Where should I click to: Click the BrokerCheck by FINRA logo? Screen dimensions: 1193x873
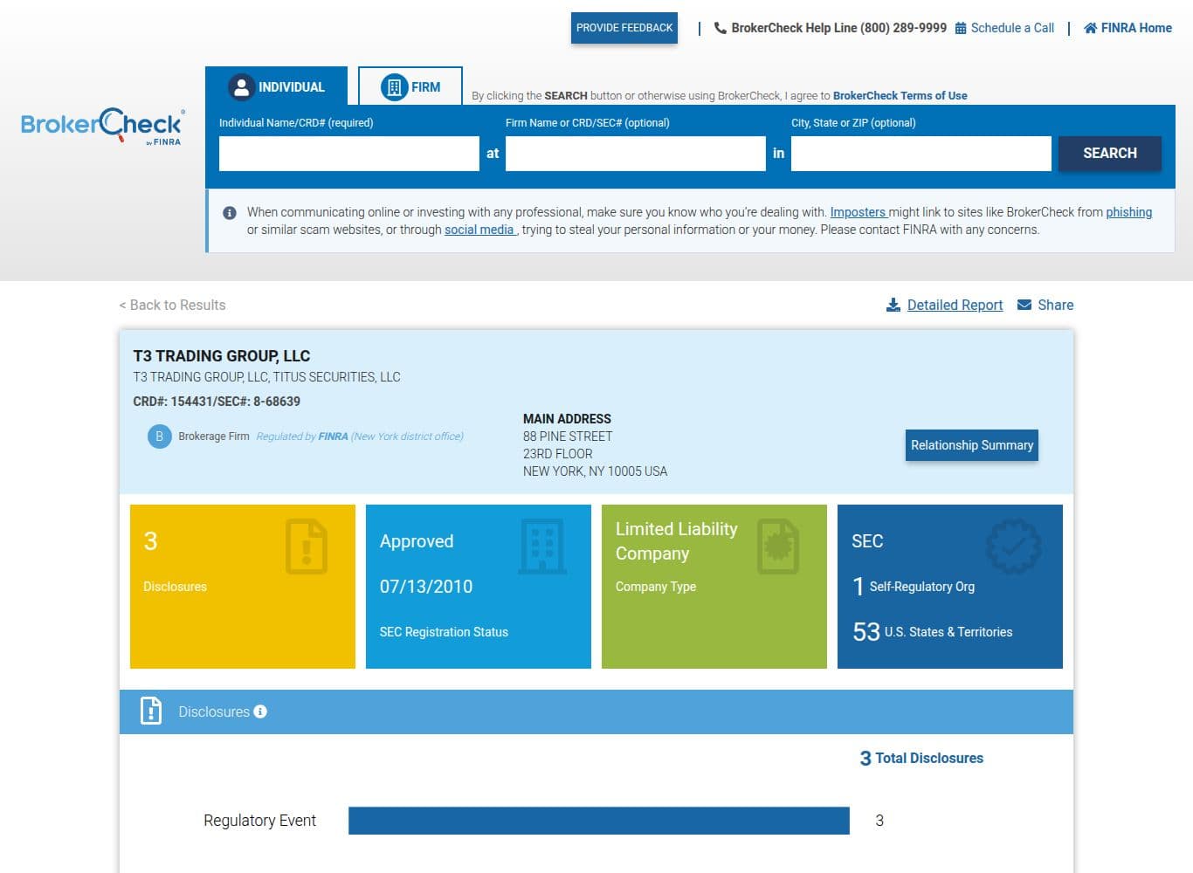pos(102,127)
